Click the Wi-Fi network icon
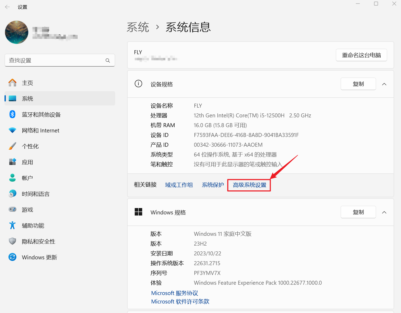 12,130
